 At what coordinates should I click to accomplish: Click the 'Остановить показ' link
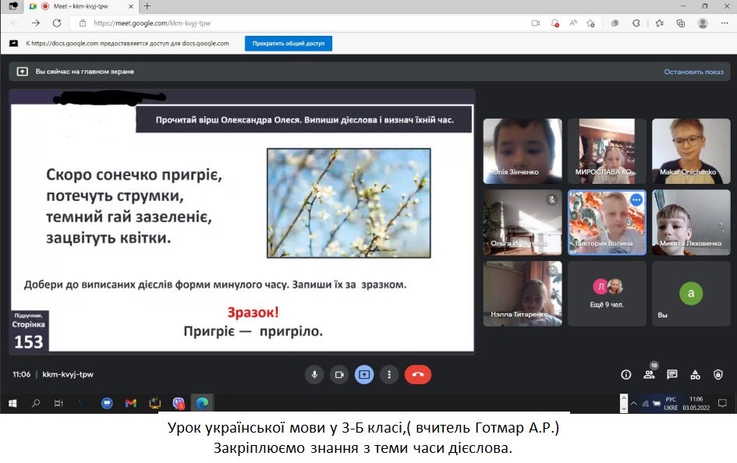[693, 72]
